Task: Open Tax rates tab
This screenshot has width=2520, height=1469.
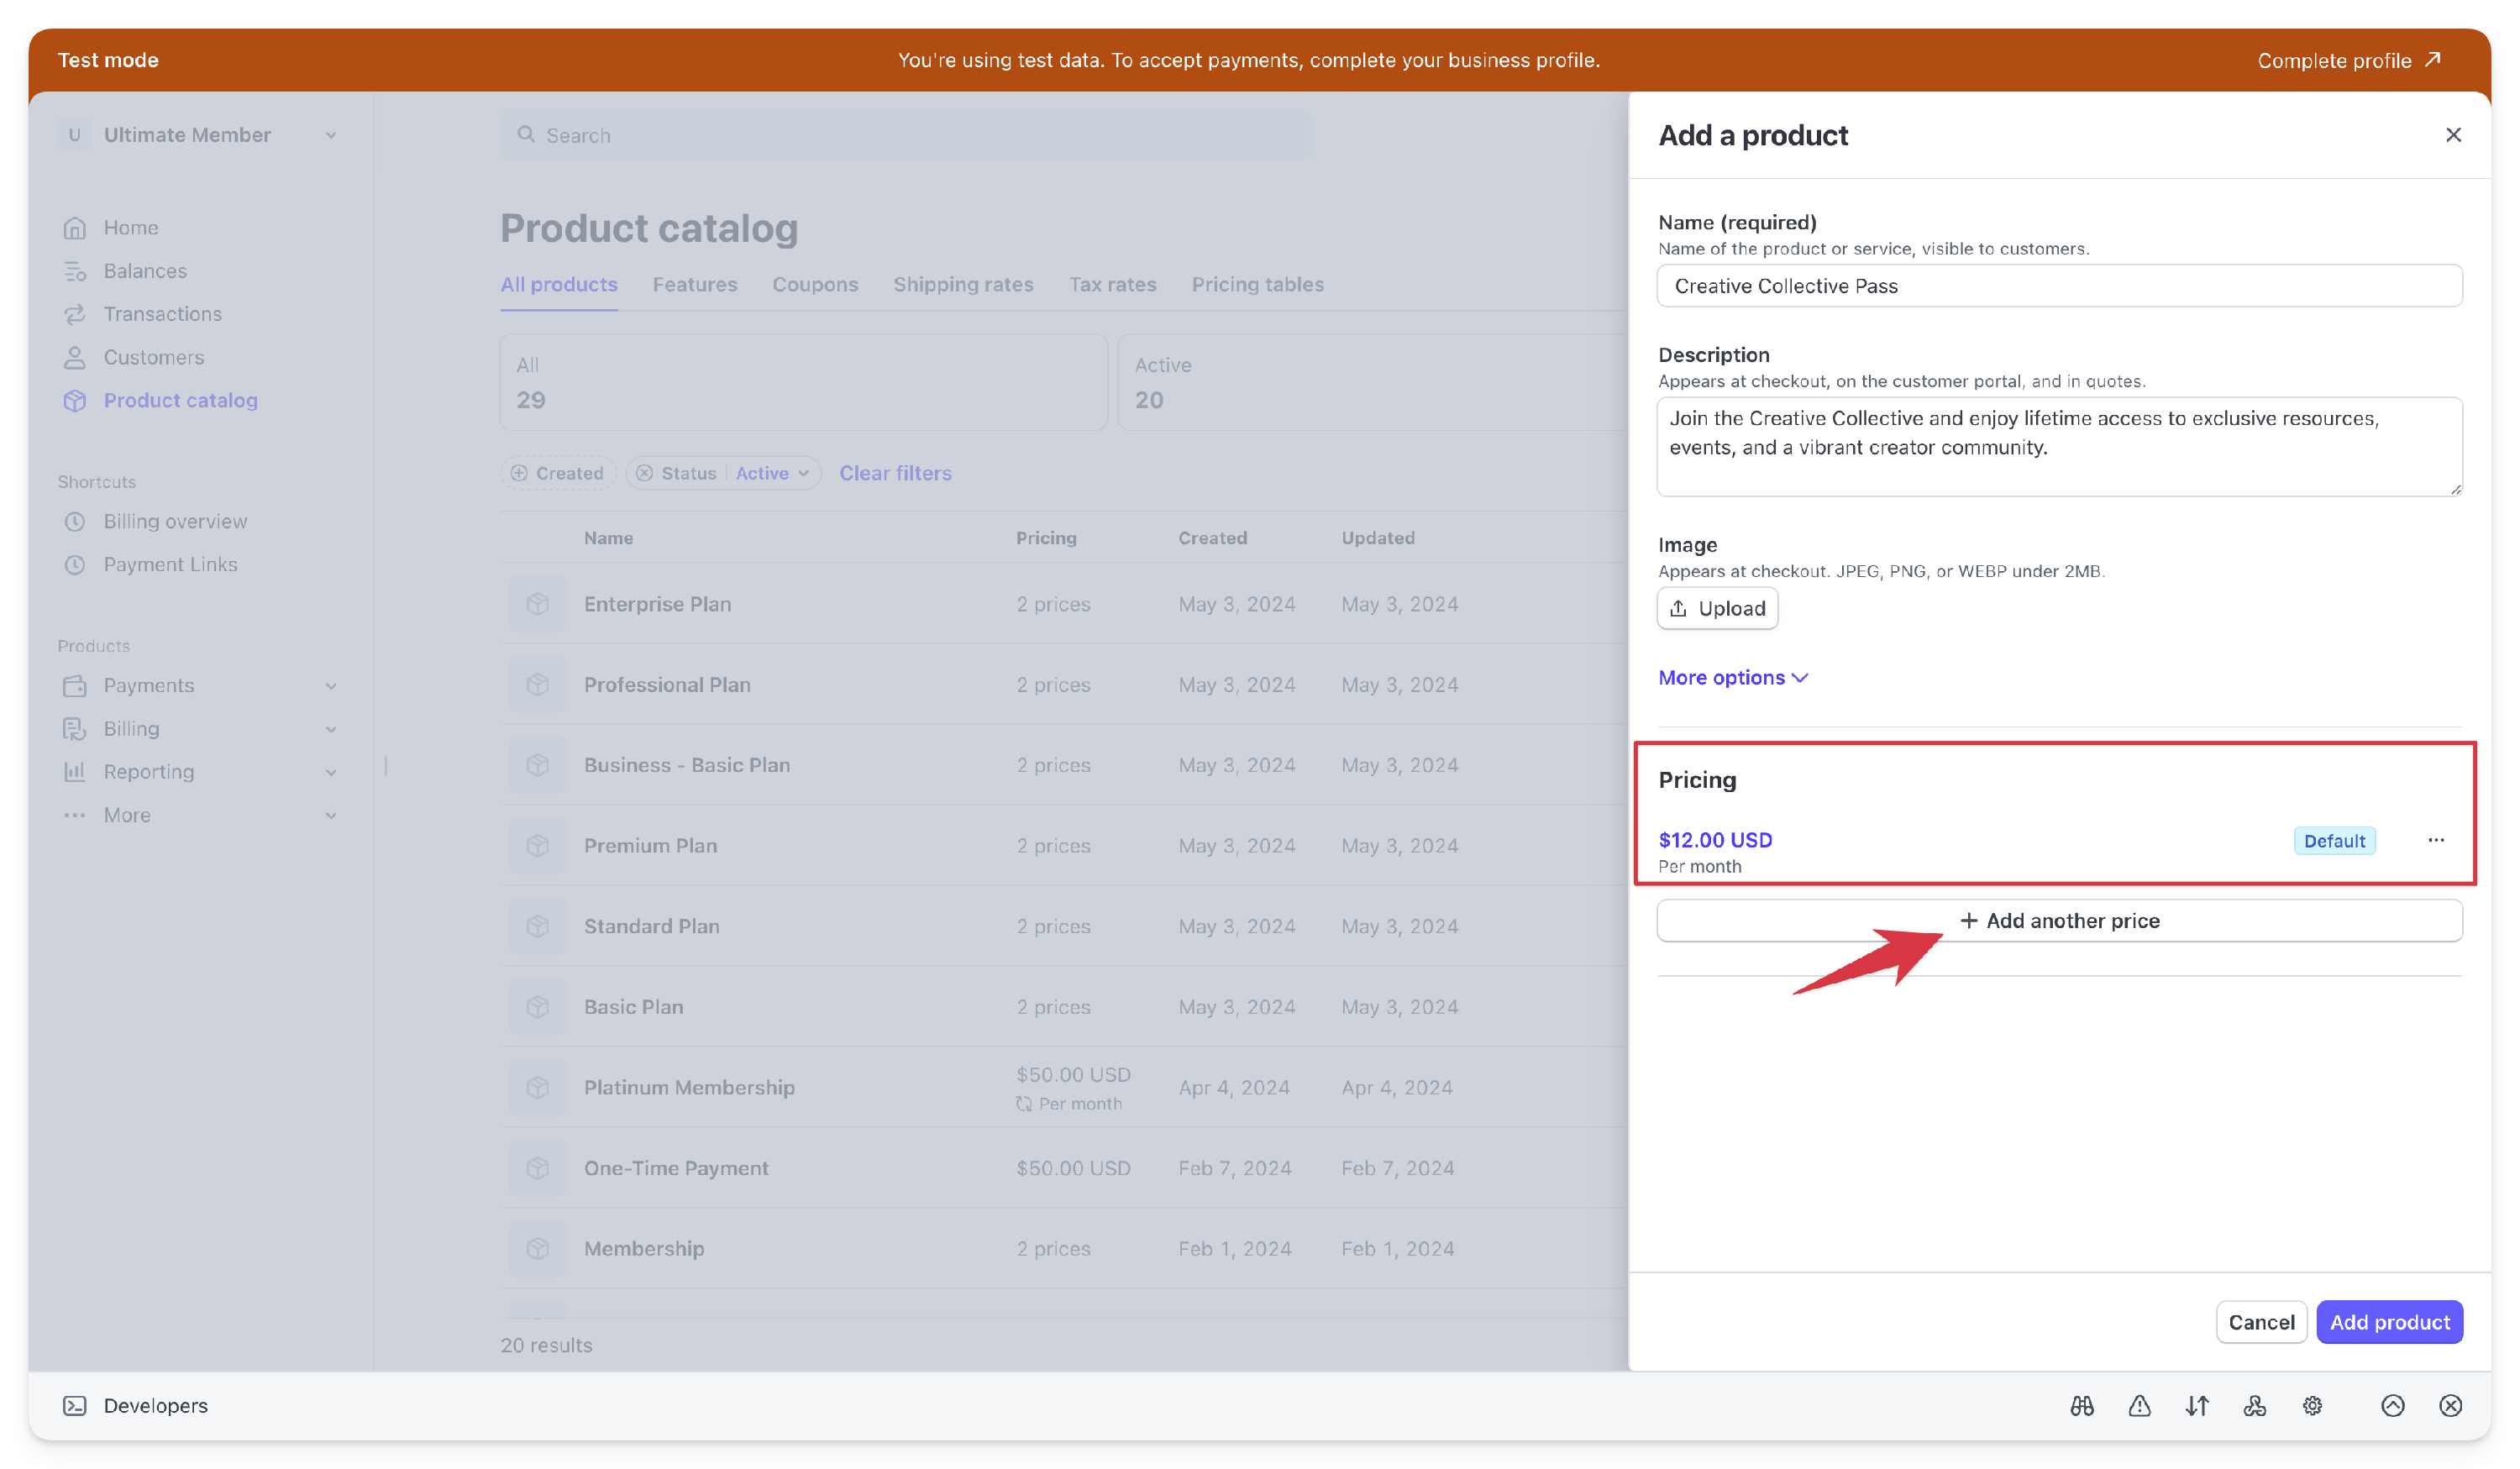Action: [x=1112, y=284]
